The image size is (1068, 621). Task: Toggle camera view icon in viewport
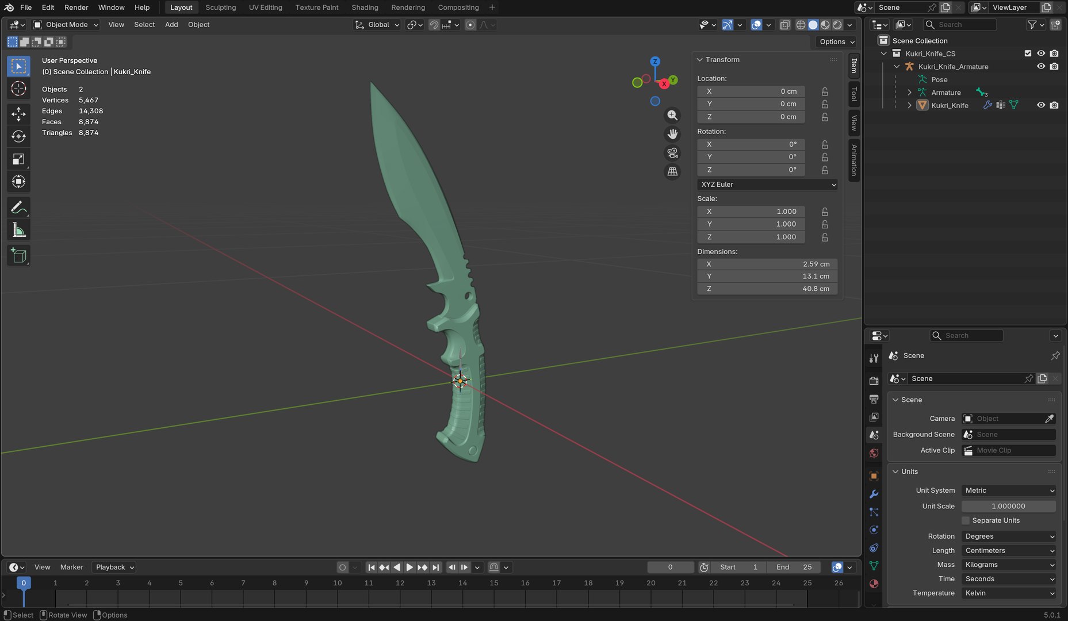point(672,153)
